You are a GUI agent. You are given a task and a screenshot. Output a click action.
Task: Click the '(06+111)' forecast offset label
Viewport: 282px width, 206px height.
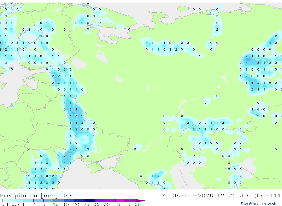tap(268, 196)
